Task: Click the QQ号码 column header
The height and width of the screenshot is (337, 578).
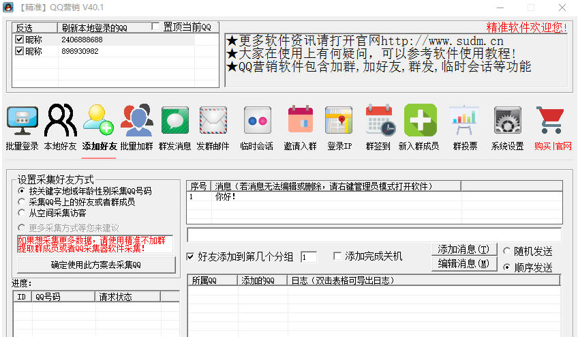Action: point(63,296)
